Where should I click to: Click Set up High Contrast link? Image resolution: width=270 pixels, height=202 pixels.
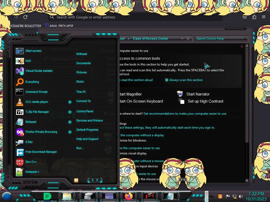[205, 101]
